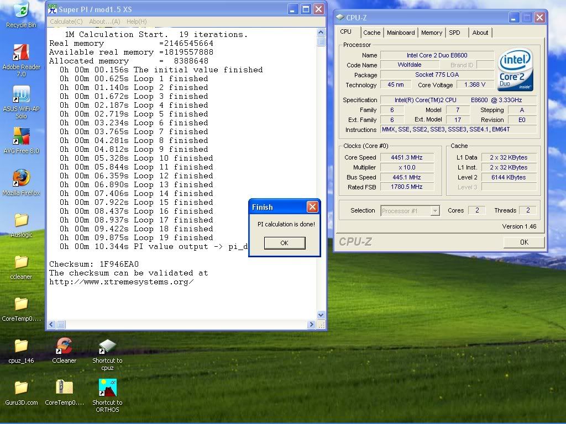
Task: Close the Finish dialog with X
Action: click(312, 207)
